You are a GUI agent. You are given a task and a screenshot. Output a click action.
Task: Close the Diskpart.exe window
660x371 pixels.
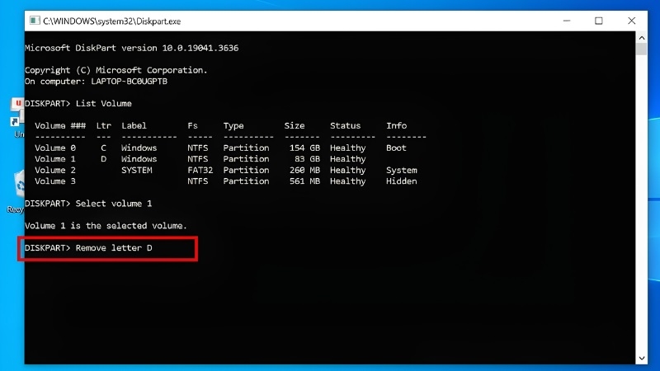(631, 21)
